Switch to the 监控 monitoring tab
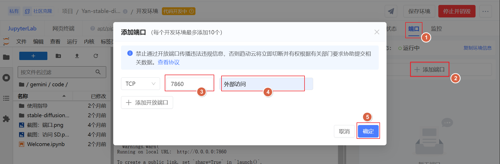 [436, 29]
